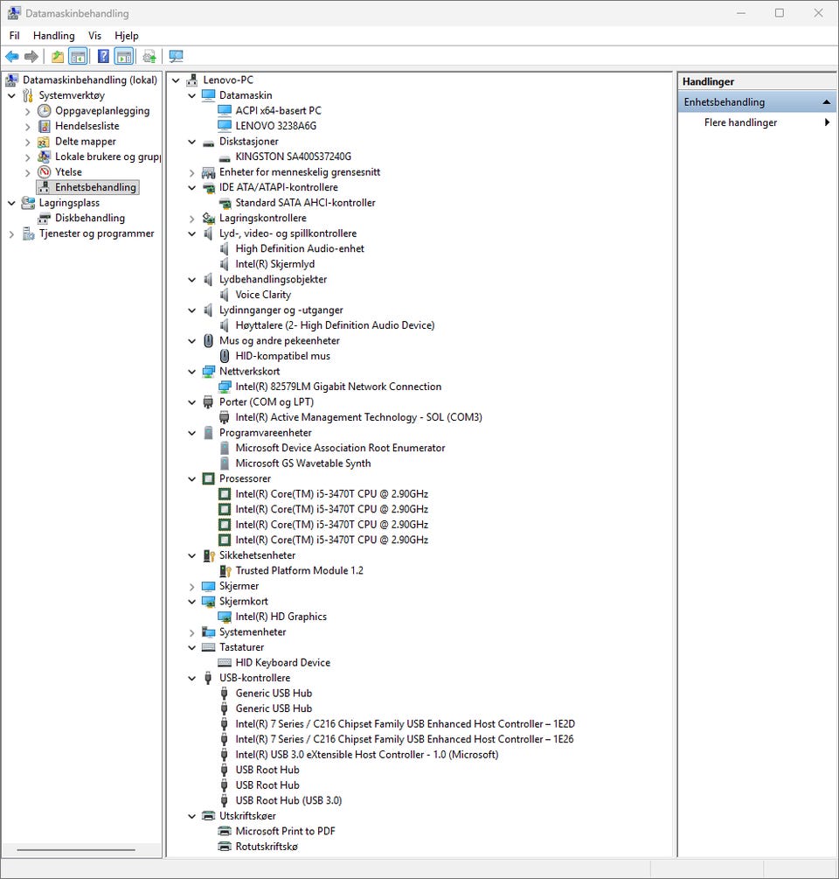Click the Hendelsesliste icon in the left tree
839x879 pixels.
tap(45, 126)
